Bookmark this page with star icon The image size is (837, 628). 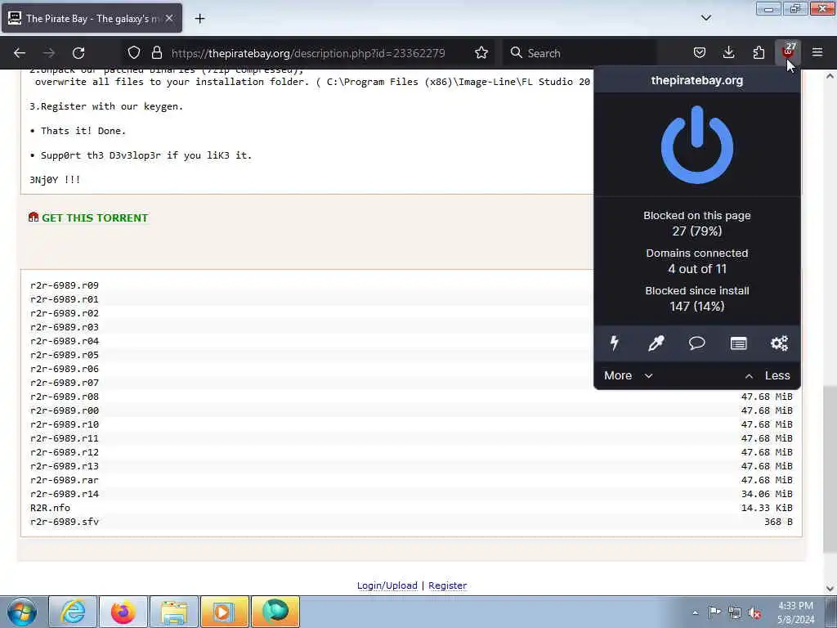481,52
